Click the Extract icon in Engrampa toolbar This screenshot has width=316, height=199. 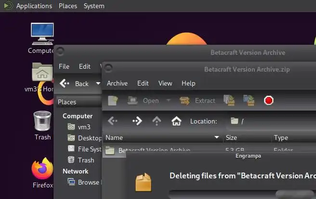(x=184, y=101)
